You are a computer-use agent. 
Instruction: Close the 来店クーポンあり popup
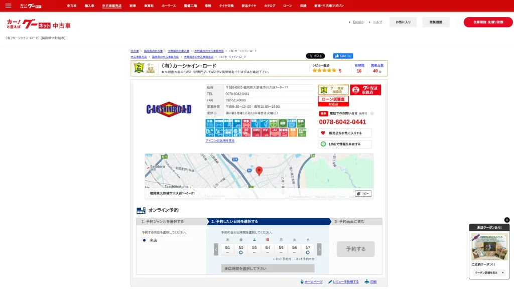(x=507, y=220)
